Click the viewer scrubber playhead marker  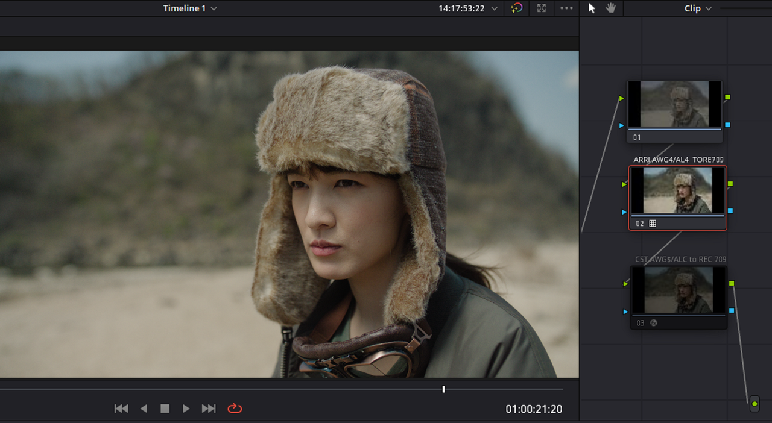[x=443, y=389]
